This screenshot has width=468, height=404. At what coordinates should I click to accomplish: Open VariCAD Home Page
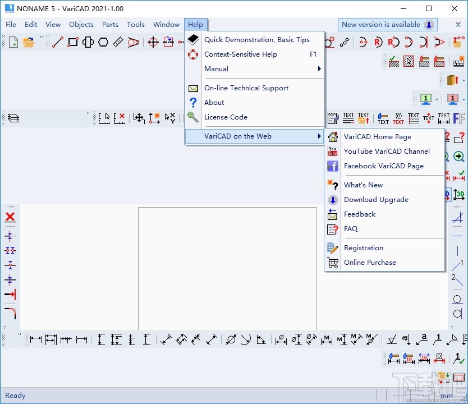384,137
